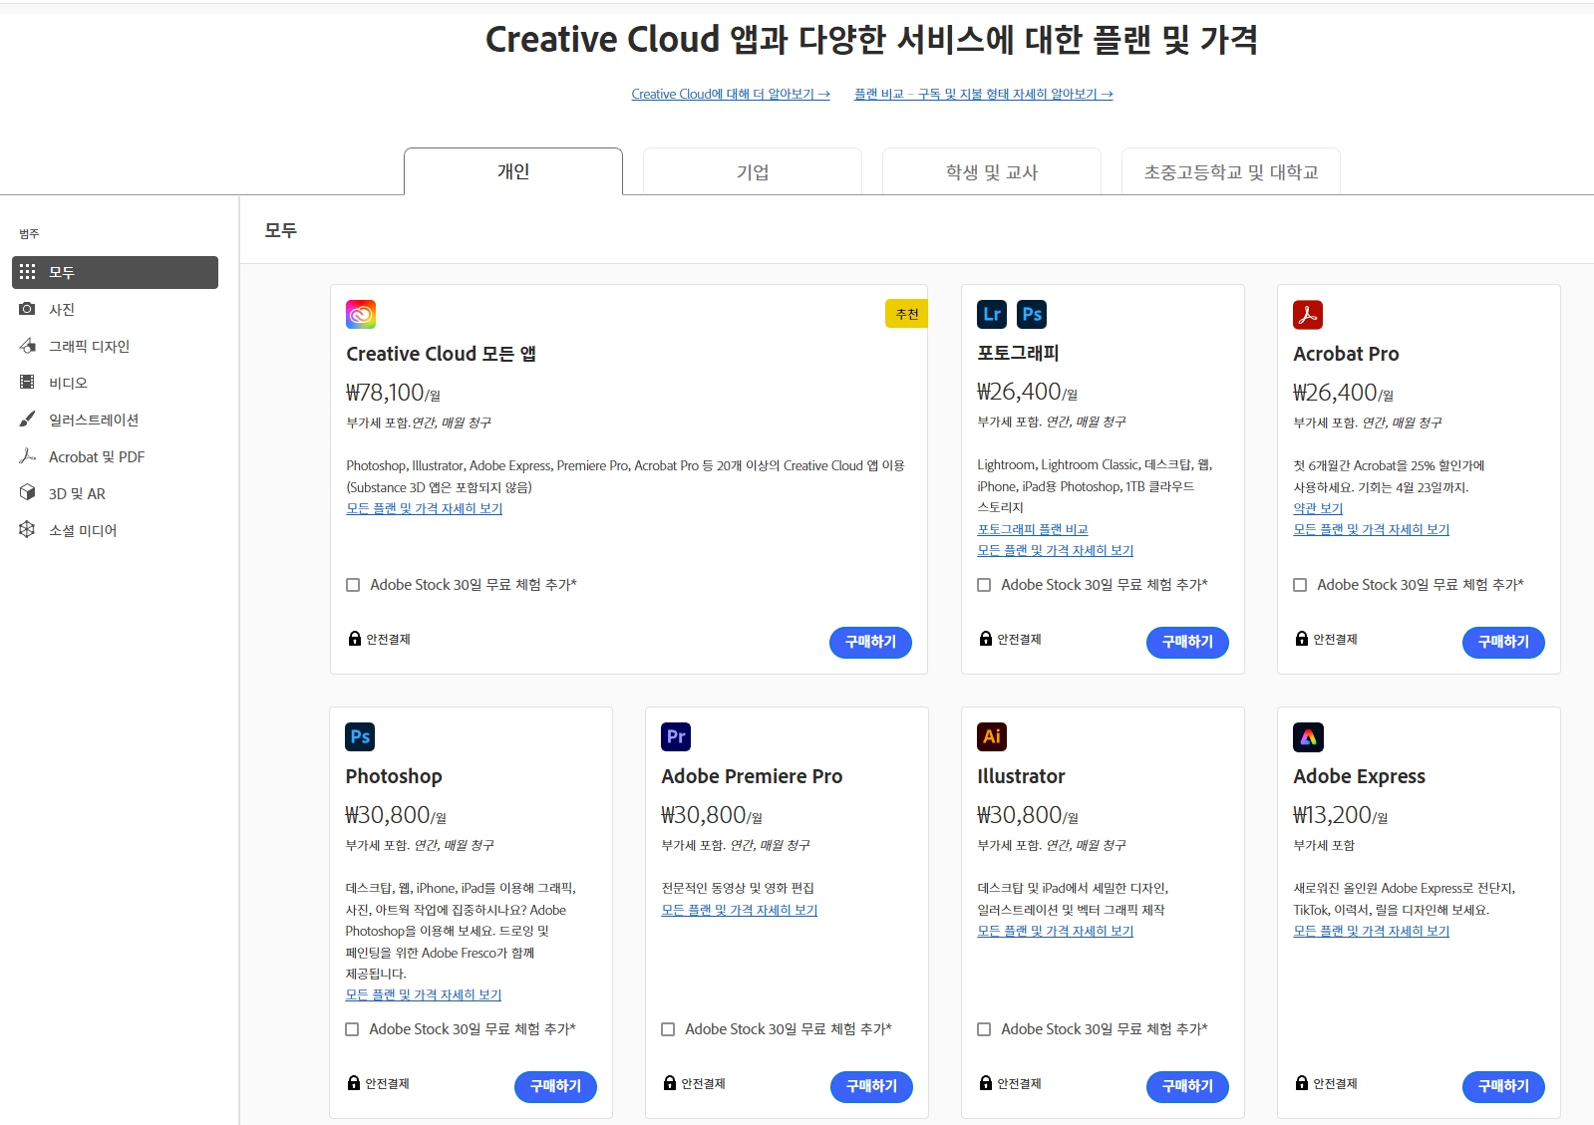
Task: Open 모든 플랜 및 가격 자세히 보기 under Adobe Premiere Pro
Action: (x=739, y=910)
